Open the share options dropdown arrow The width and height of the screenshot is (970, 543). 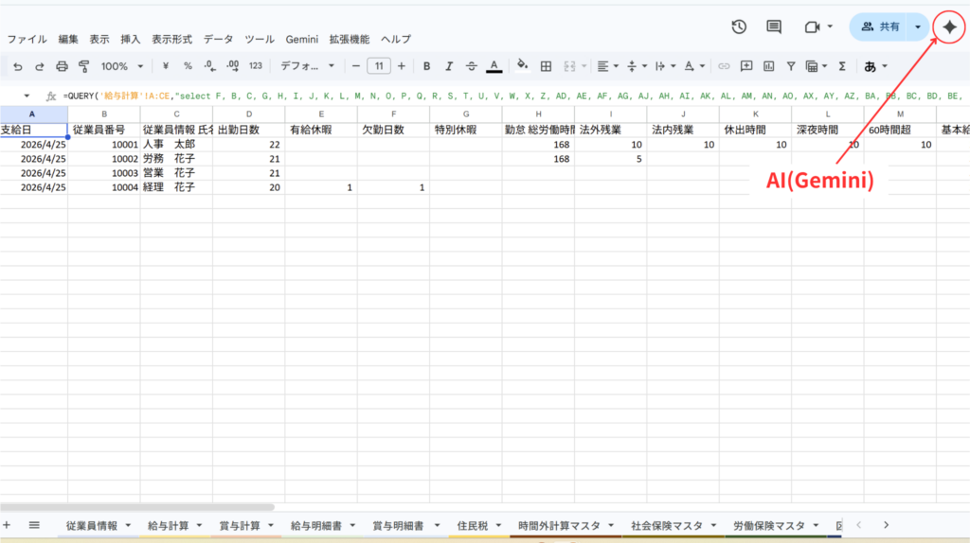[917, 27]
